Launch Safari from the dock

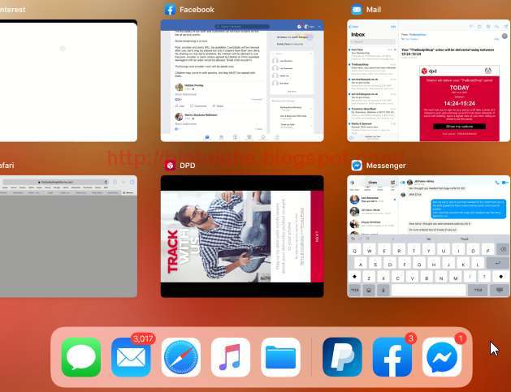point(181,357)
